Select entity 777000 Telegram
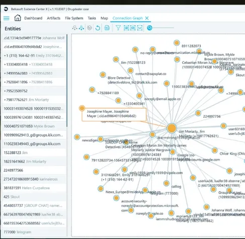 click(34, 232)
